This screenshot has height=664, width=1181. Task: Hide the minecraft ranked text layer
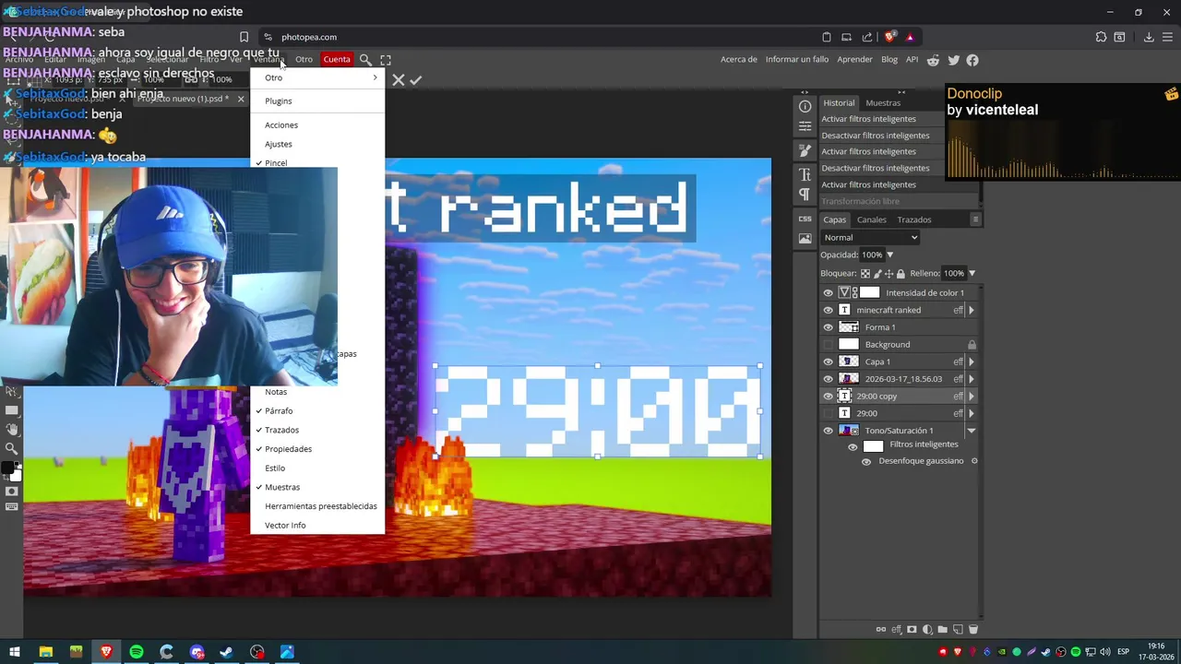tap(828, 310)
